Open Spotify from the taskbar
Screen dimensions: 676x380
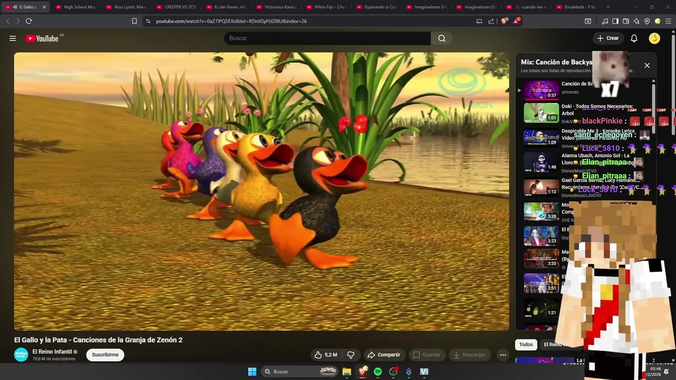pos(378,372)
